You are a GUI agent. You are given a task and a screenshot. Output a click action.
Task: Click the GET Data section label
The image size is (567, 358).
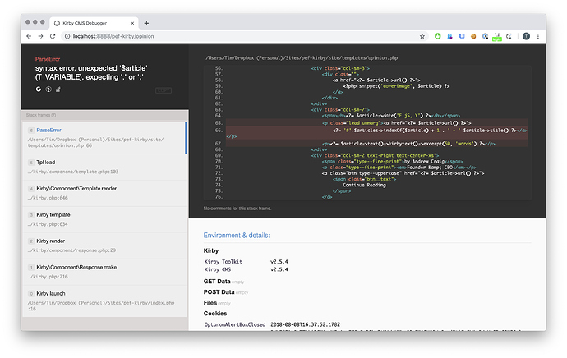coord(217,281)
